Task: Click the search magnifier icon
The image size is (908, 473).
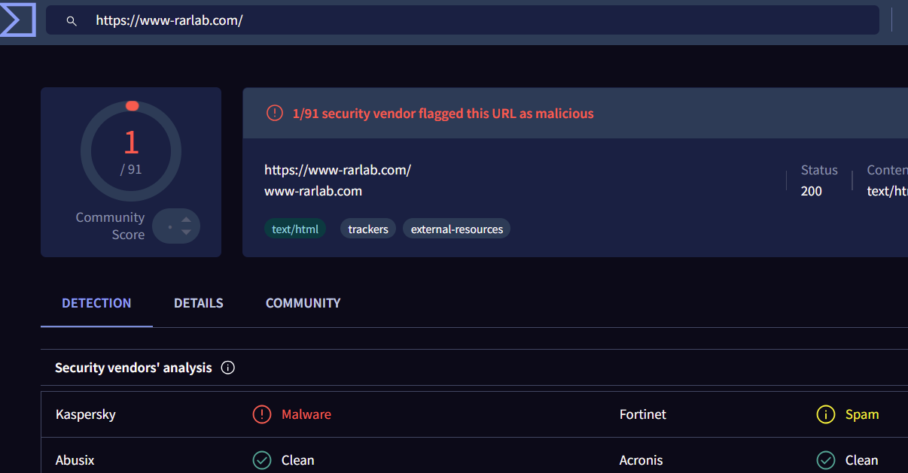Action: point(72,21)
